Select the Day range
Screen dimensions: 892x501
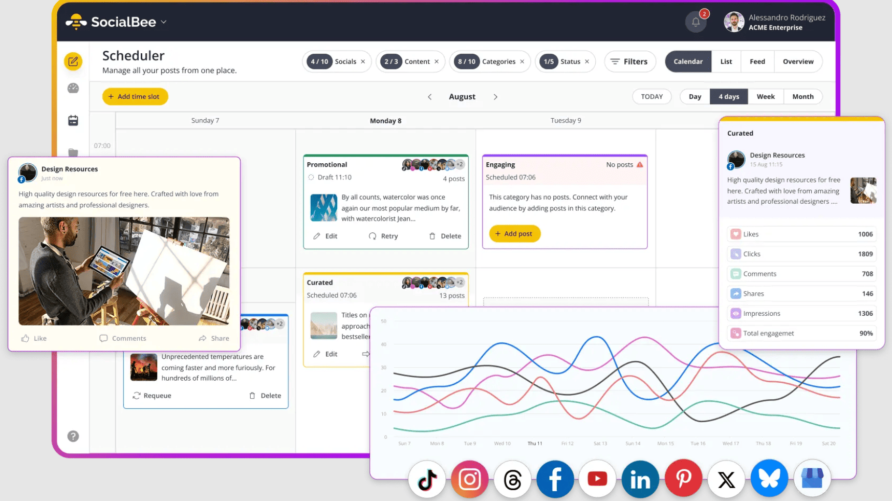695,97
